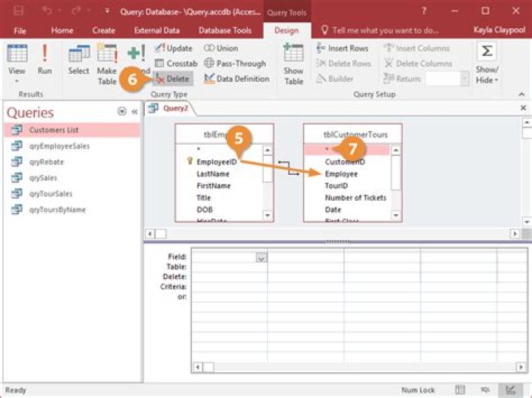Expand the Show/Hide dropdown
Screen dimensions: 532x398
point(487,75)
